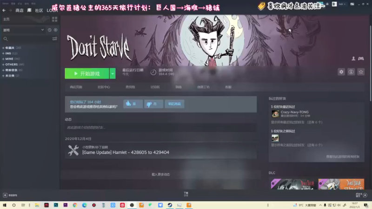This screenshot has width=372, height=209.
Task: Open Hamlet 428605 to 429404 update
Action: 126,152
